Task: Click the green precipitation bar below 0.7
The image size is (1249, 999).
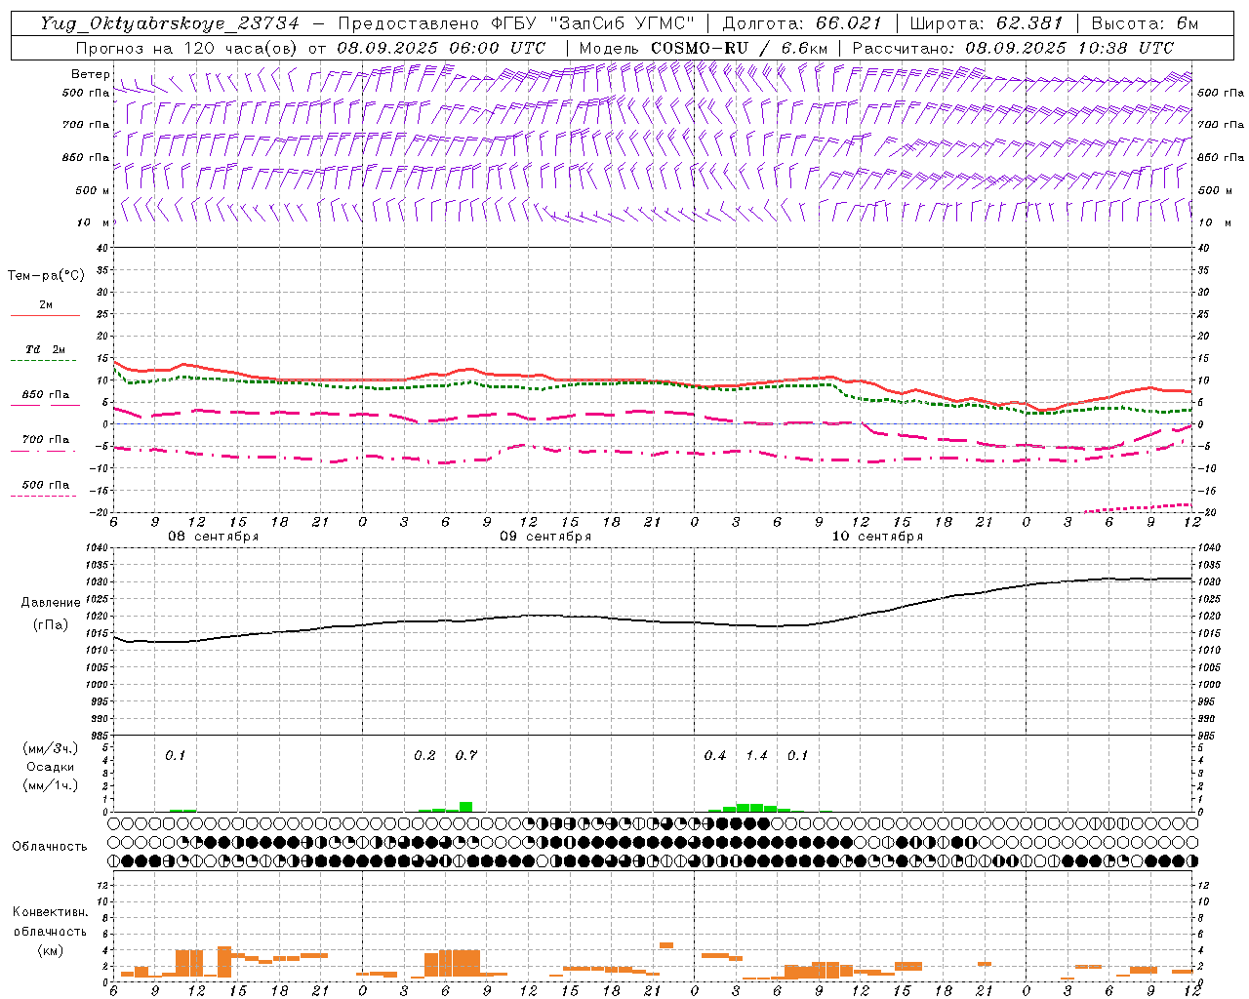Action: click(x=466, y=807)
